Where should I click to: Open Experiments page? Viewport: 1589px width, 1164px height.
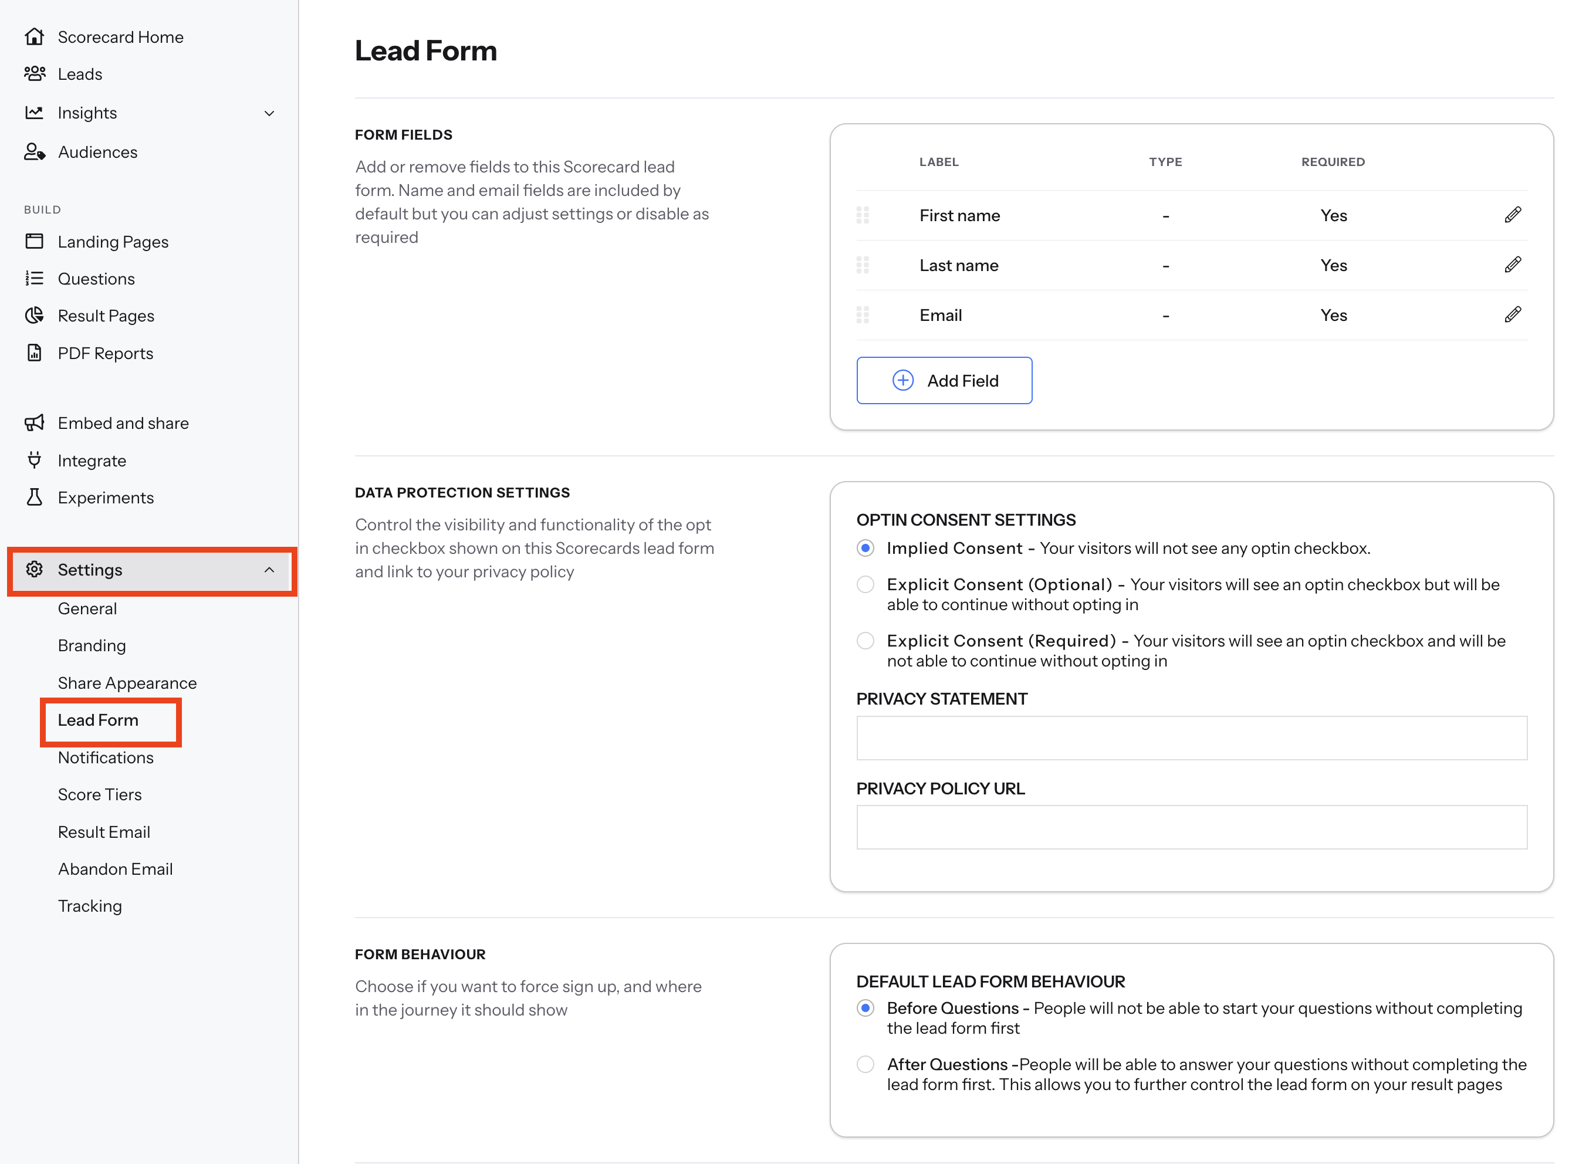tap(106, 498)
